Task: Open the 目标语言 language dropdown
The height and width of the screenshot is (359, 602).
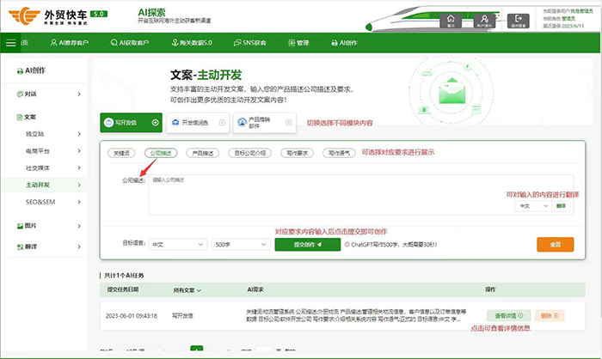Action: [x=176, y=244]
